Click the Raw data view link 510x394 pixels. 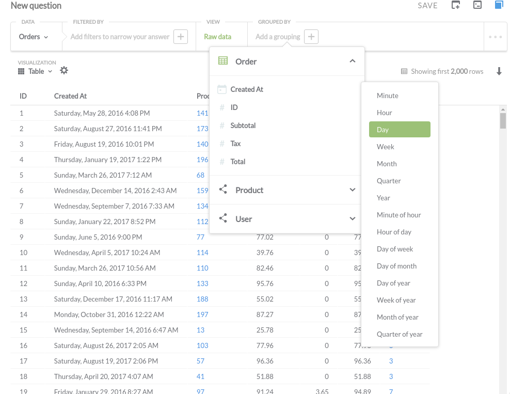217,37
